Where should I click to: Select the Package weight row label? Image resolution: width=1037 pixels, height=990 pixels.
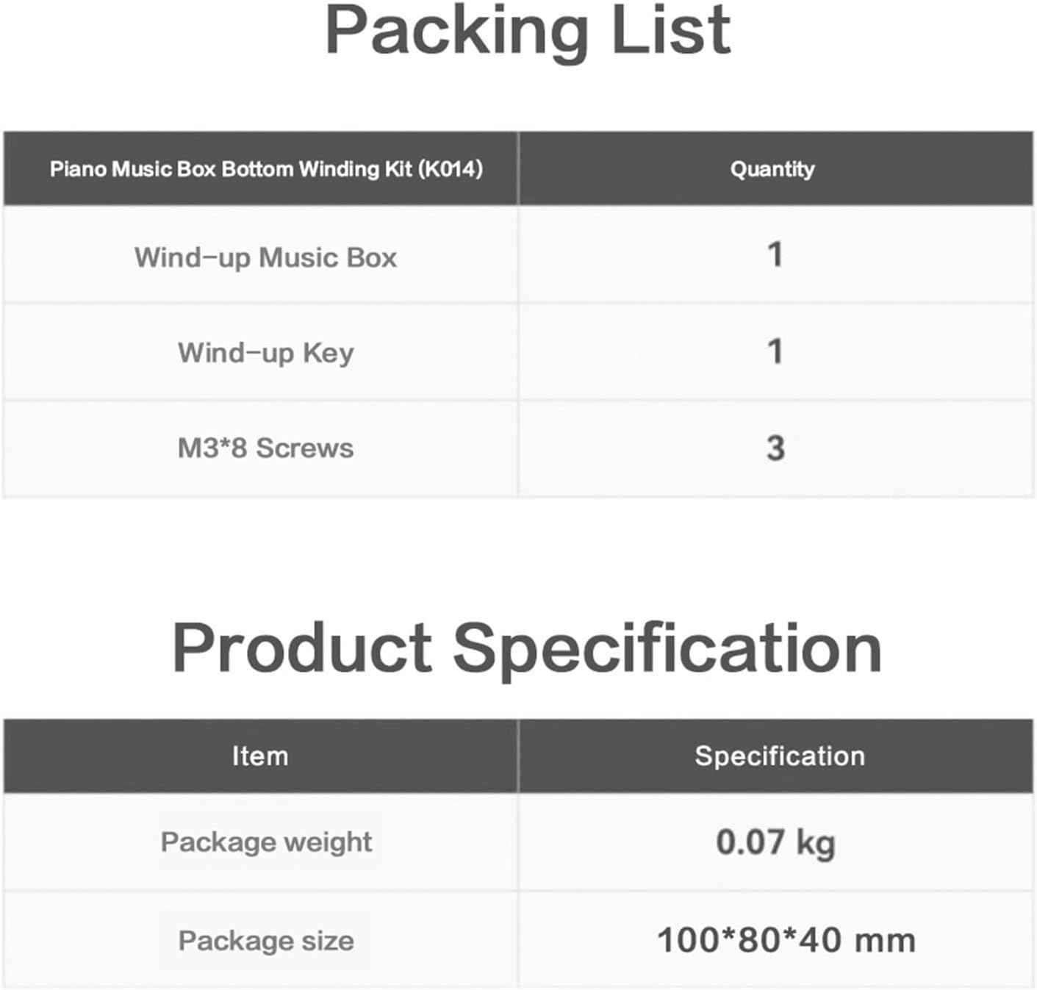266,842
